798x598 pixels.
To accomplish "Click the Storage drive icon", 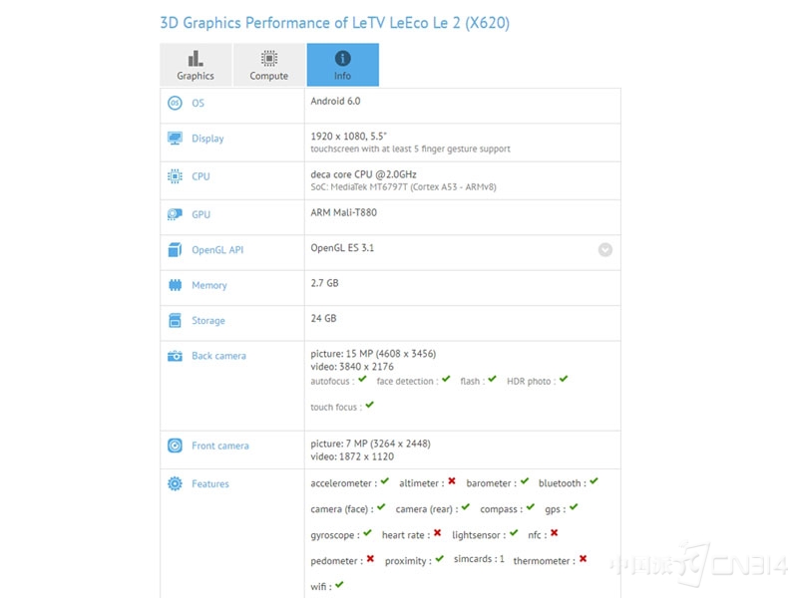I will pos(175,320).
